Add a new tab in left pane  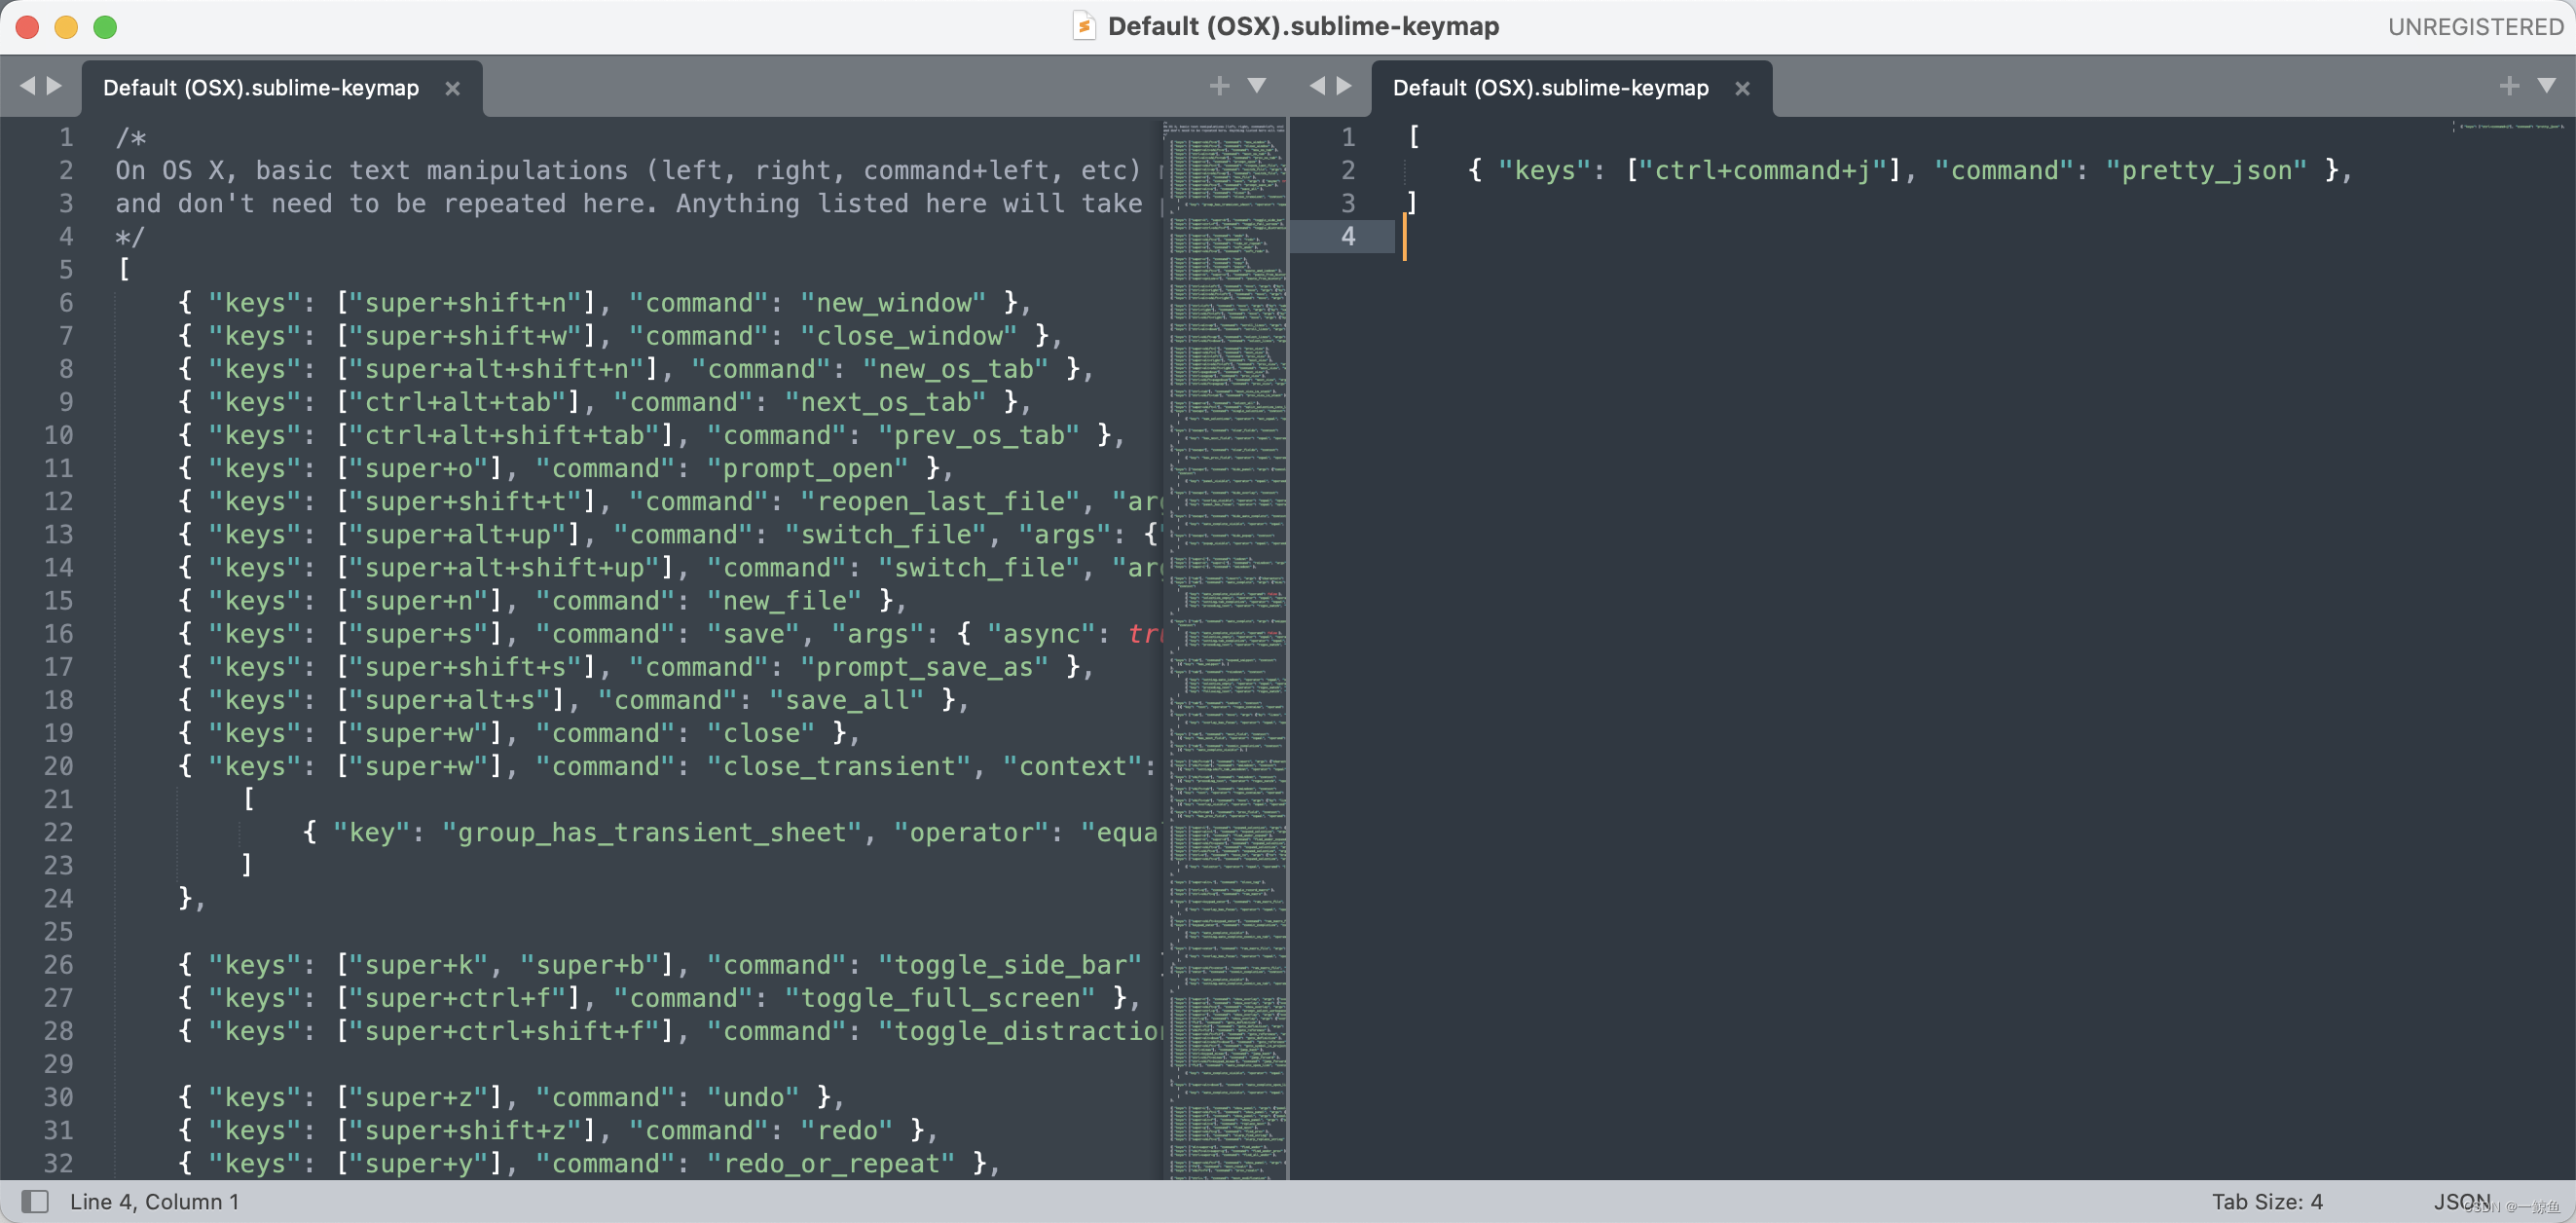(1219, 86)
